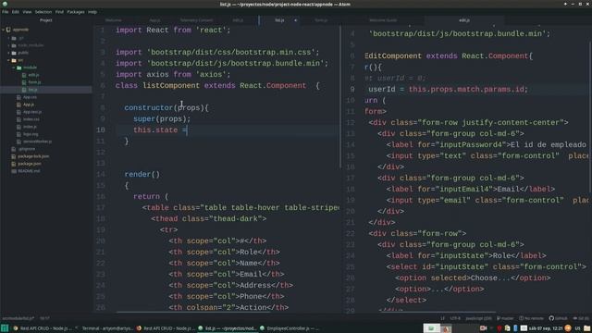Switch to the Welcome tab

click(113, 20)
